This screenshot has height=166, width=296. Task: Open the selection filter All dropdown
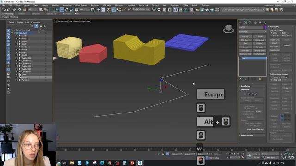tap(33, 9)
